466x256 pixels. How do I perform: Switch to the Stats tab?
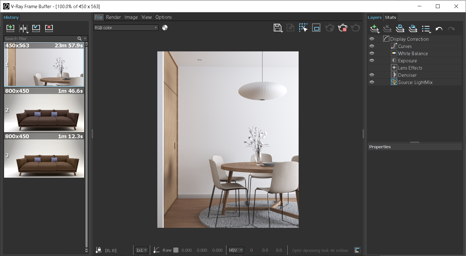(x=390, y=17)
